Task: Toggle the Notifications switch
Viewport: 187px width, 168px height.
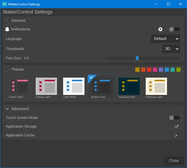Action: pos(175,29)
